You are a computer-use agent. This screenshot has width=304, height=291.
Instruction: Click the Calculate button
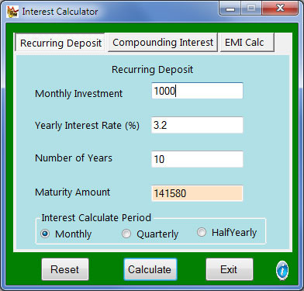pyautogui.click(x=150, y=269)
